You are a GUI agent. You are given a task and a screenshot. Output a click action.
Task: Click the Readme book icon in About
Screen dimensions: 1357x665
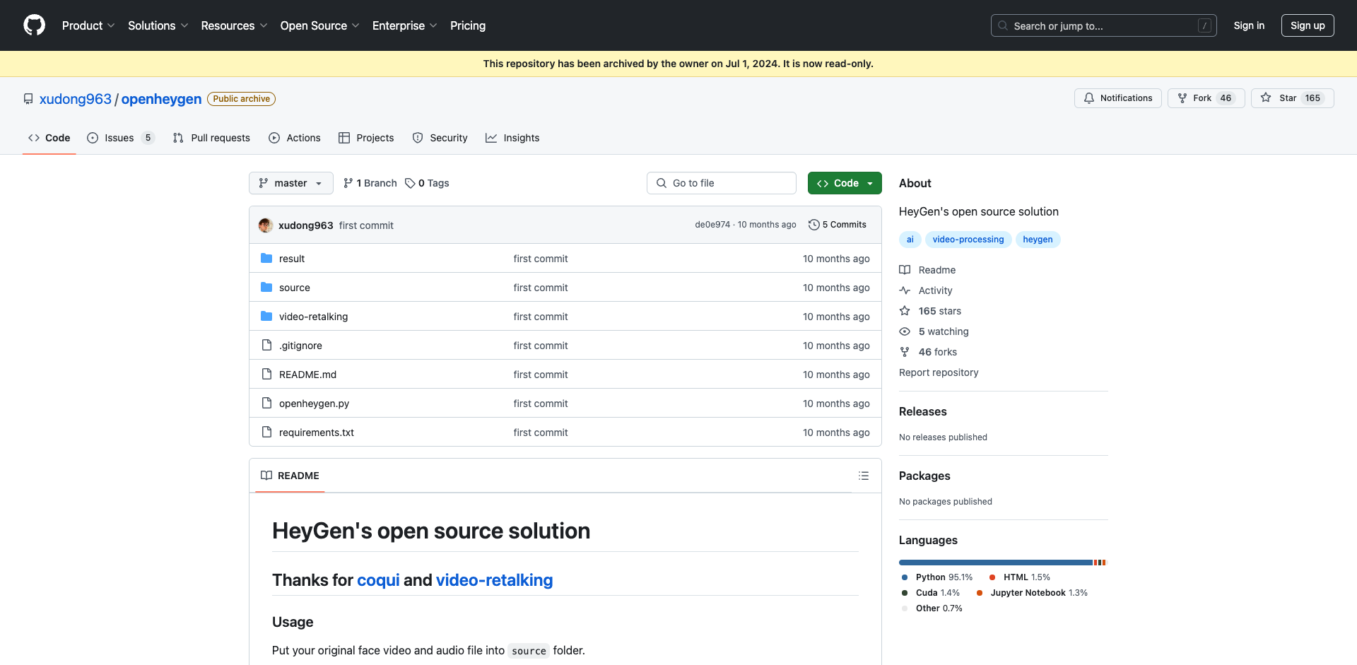[905, 270]
